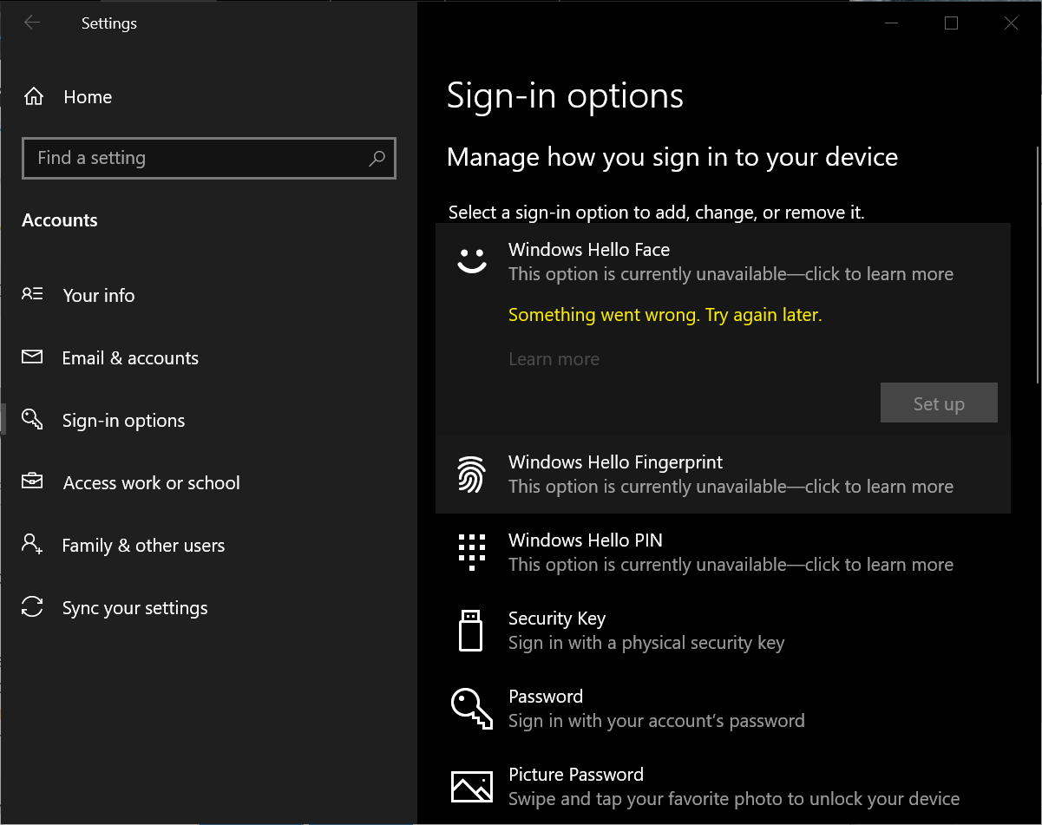This screenshot has height=825, width=1042.
Task: Expand the Password sign-in option
Action: pos(723,709)
